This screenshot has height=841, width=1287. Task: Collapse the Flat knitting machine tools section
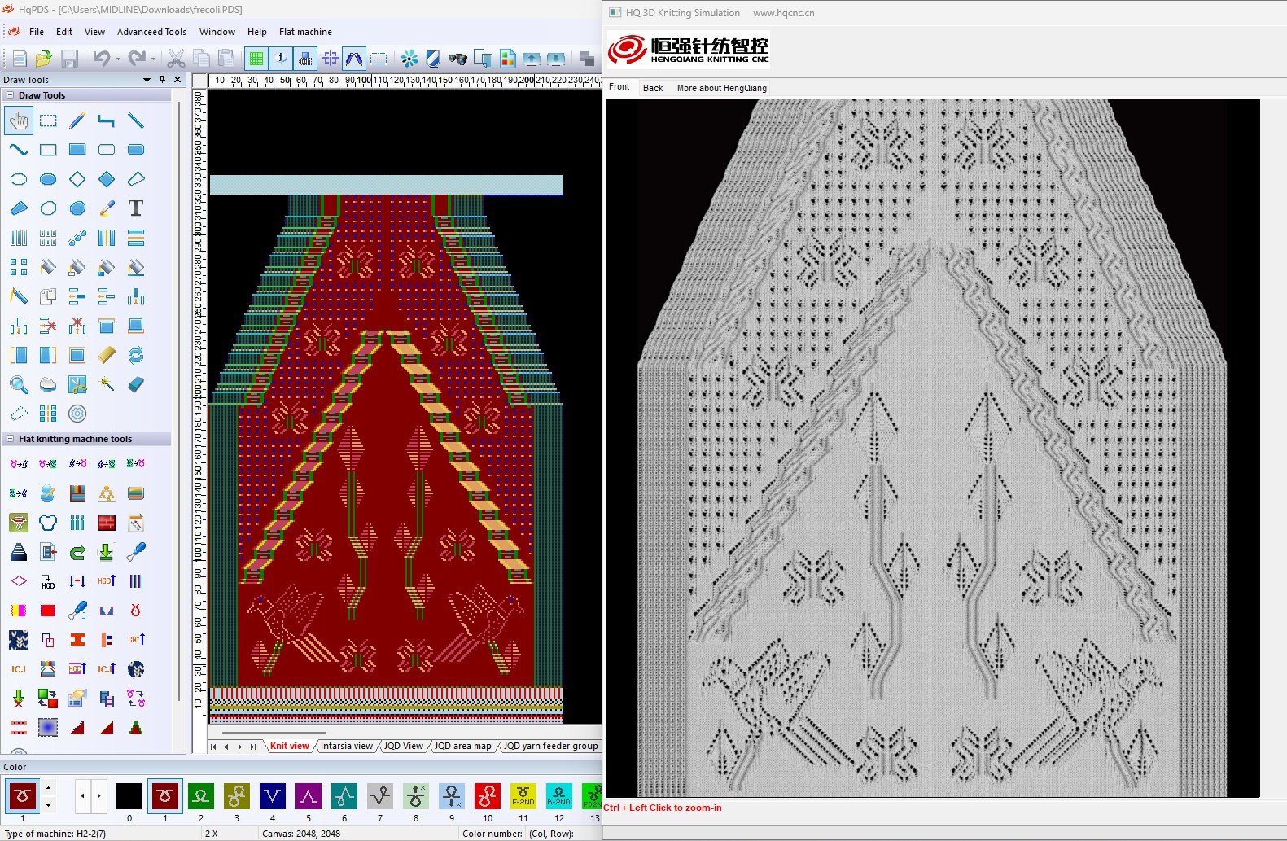10,439
